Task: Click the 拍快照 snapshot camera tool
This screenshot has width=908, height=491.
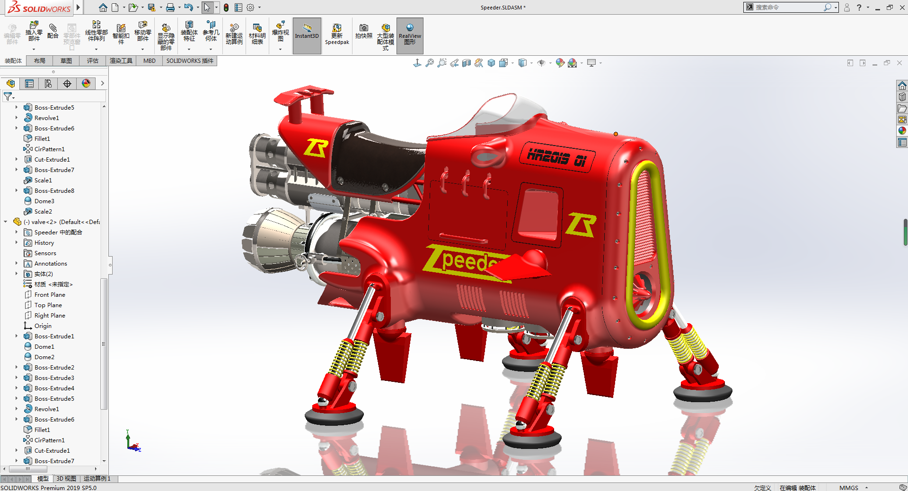Action: (364, 32)
